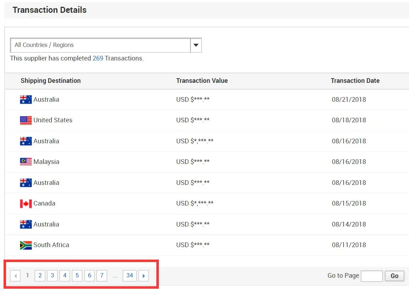Click the Shipping Destination column header
The width and height of the screenshot is (409, 293).
click(x=50, y=81)
